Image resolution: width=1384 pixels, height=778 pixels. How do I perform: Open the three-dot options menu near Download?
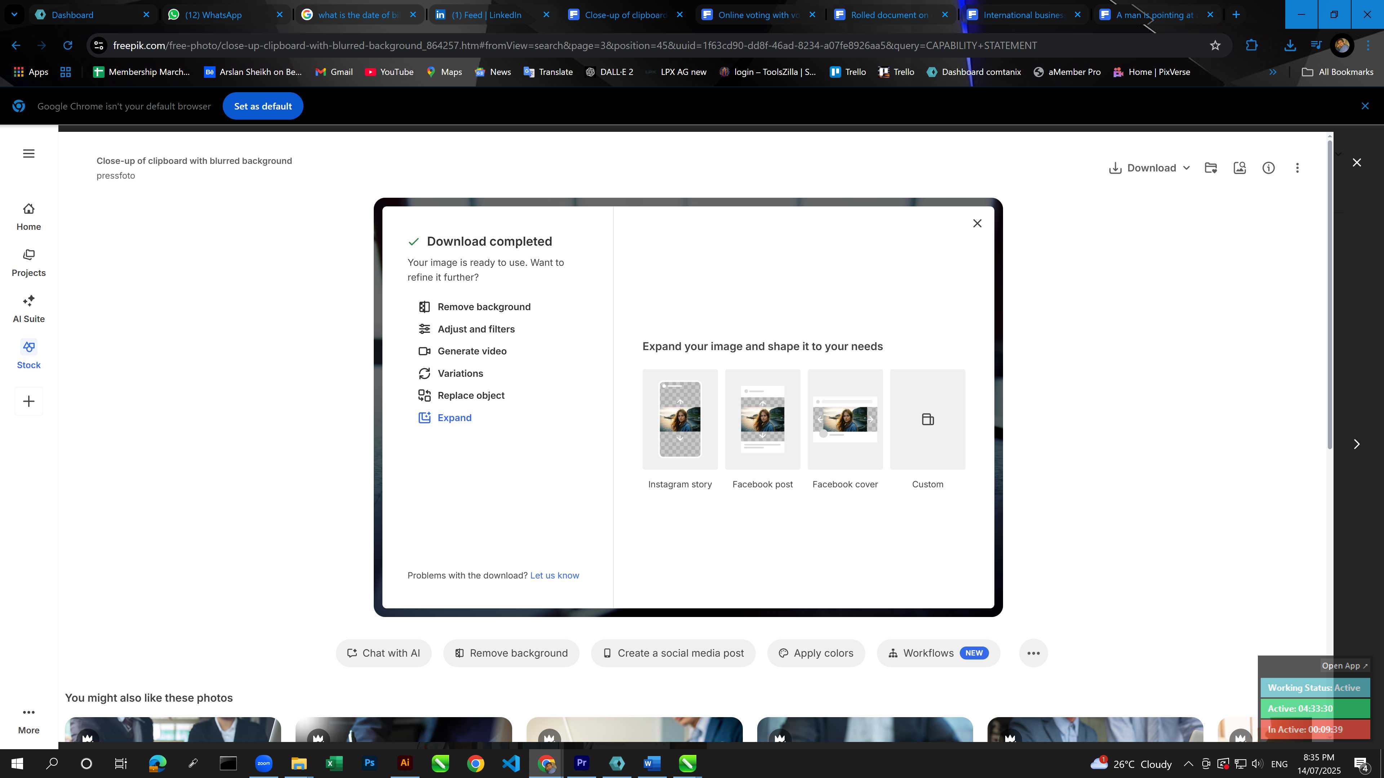[1297, 168]
